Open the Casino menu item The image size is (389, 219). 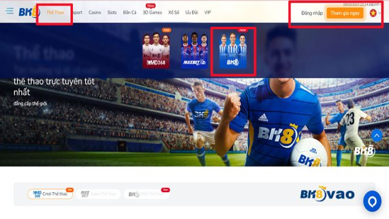(x=95, y=12)
